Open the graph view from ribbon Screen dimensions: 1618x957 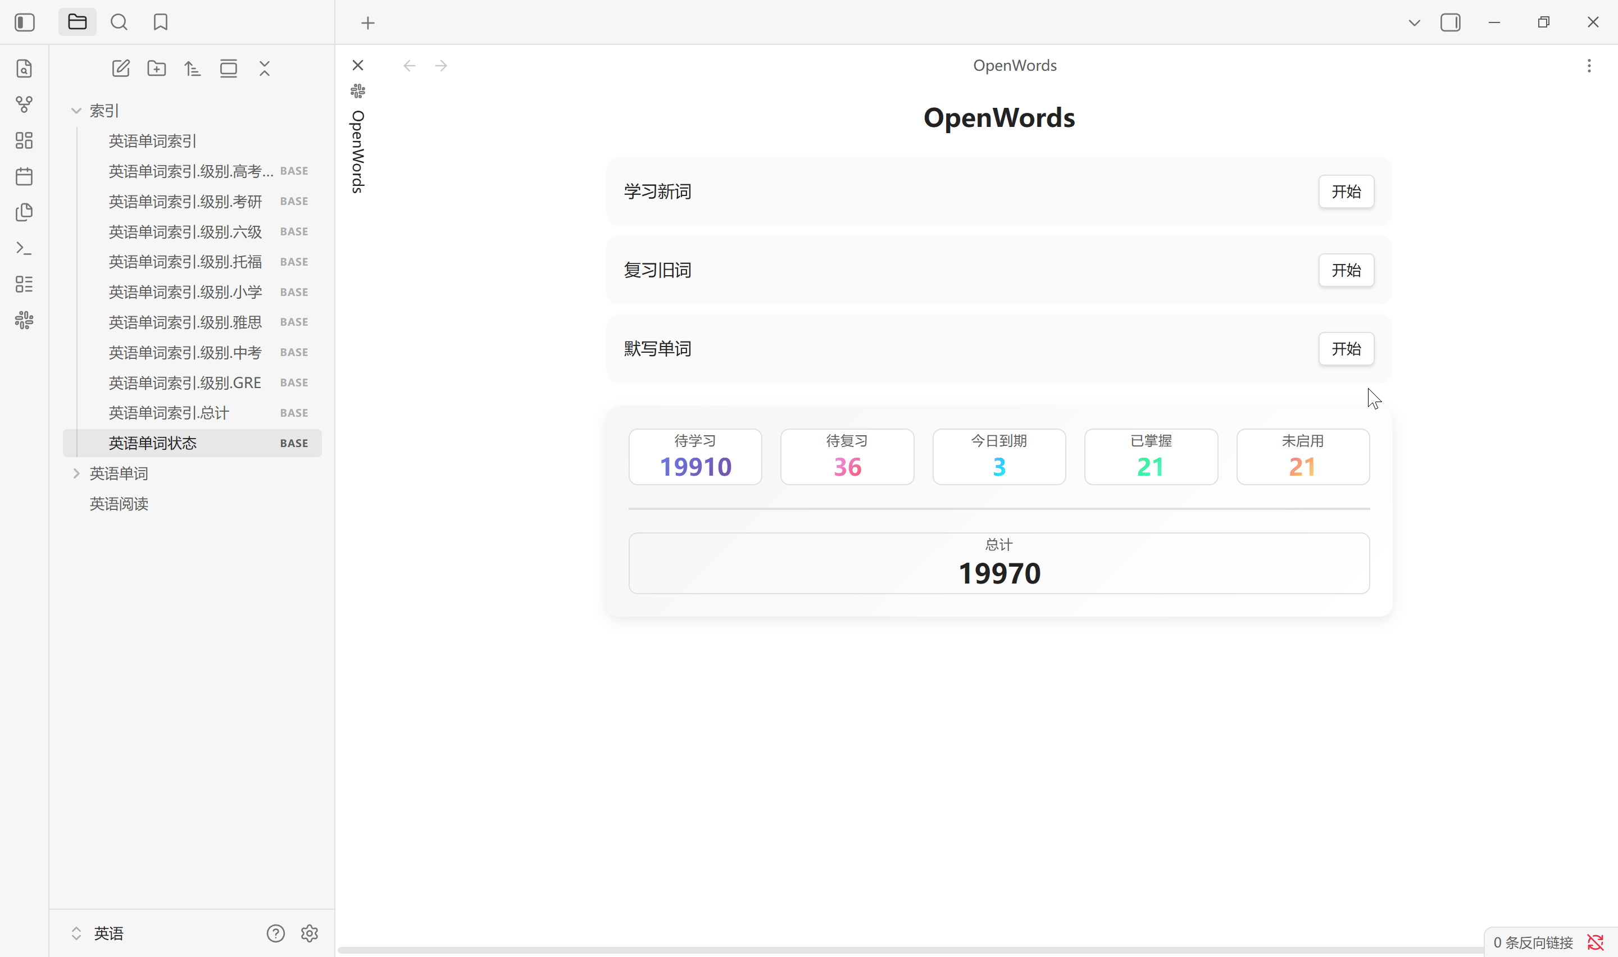click(x=24, y=104)
